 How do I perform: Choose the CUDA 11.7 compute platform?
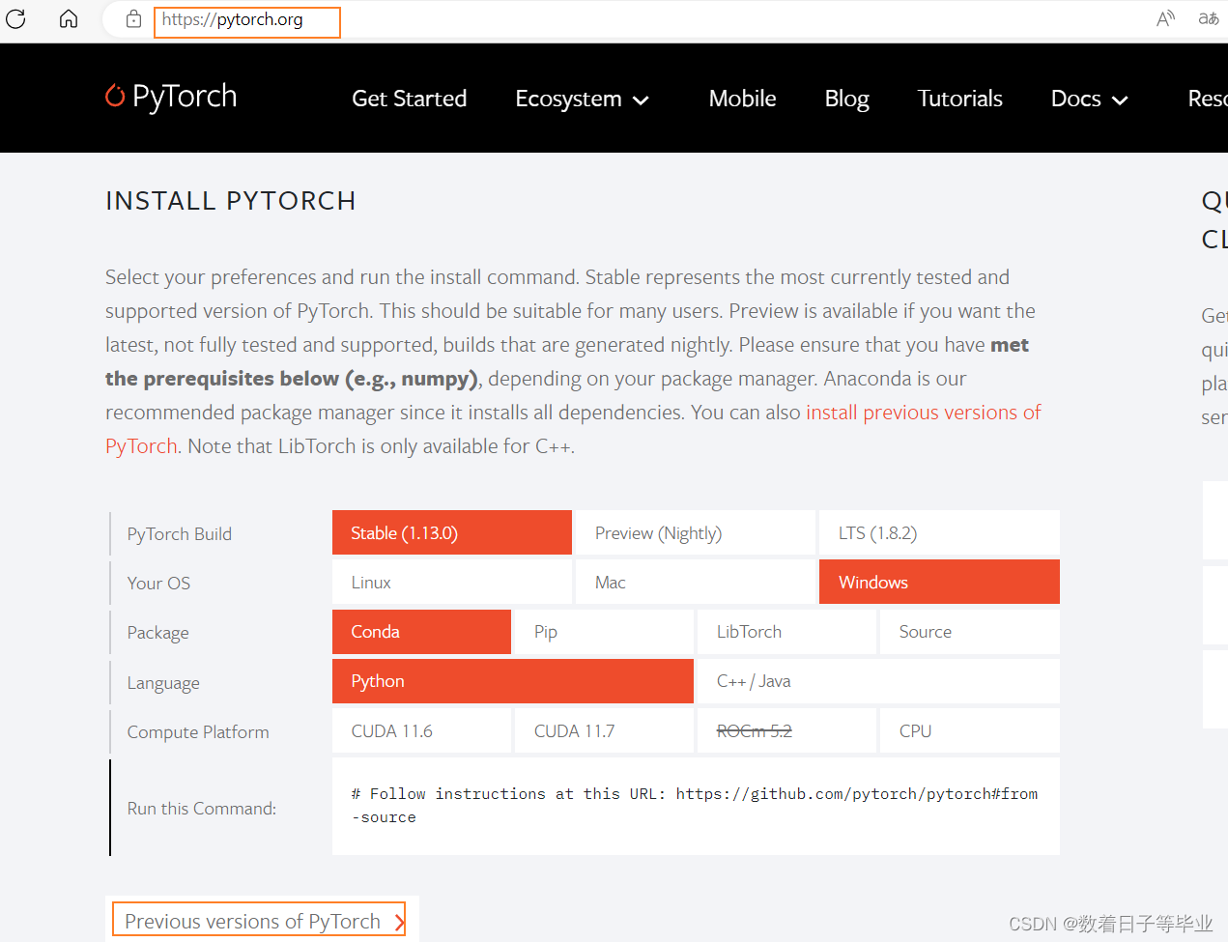pyautogui.click(x=604, y=730)
